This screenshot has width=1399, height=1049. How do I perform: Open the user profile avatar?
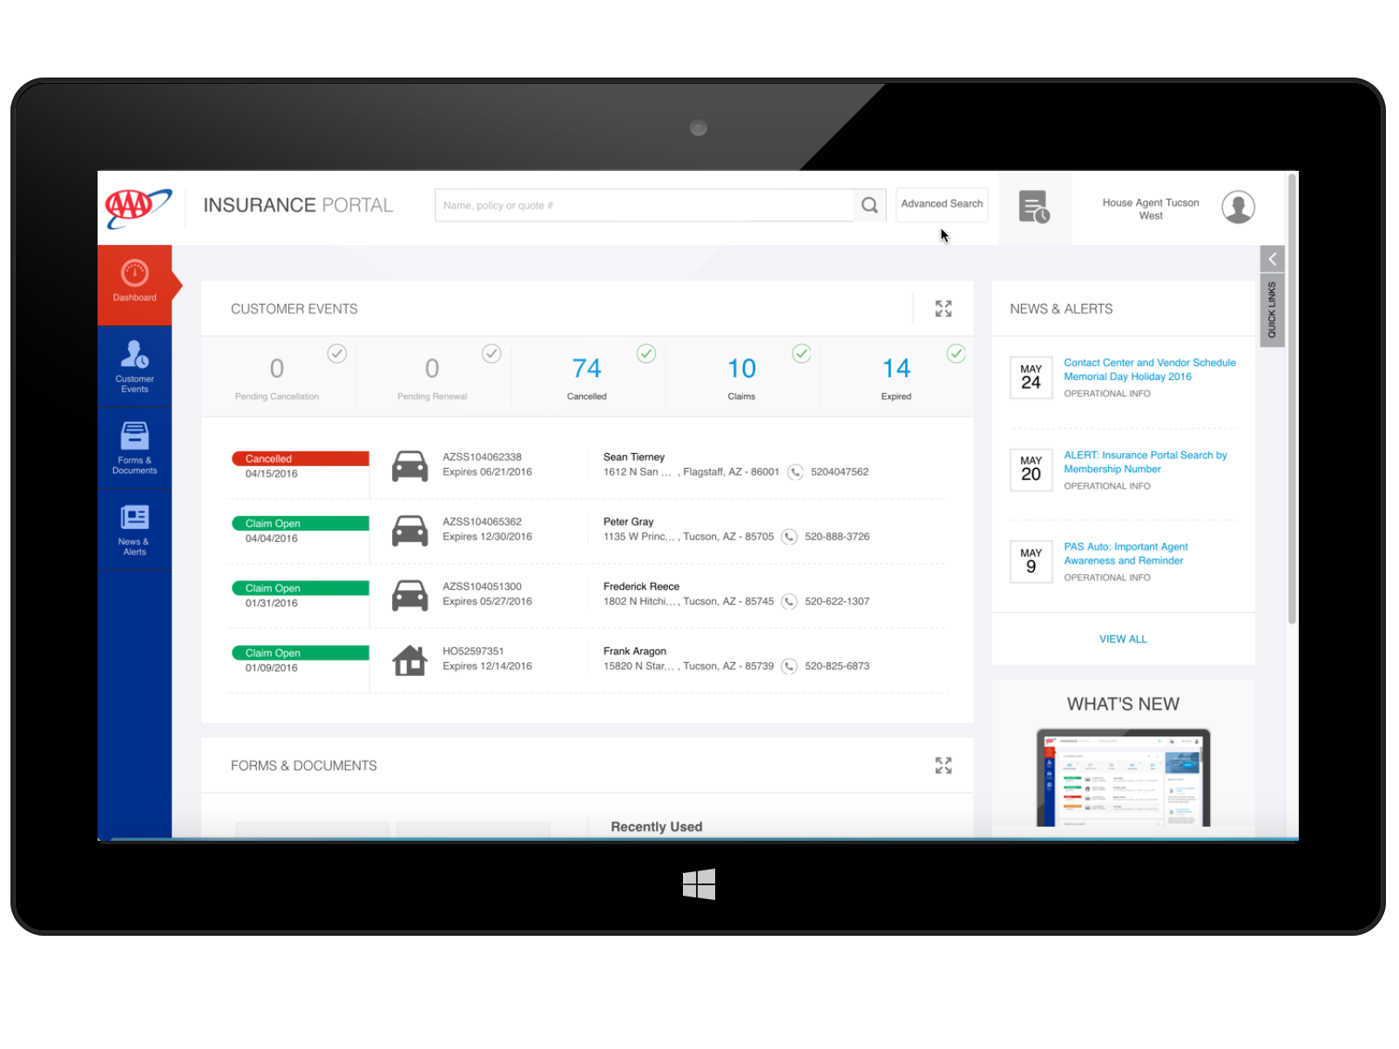tap(1237, 207)
